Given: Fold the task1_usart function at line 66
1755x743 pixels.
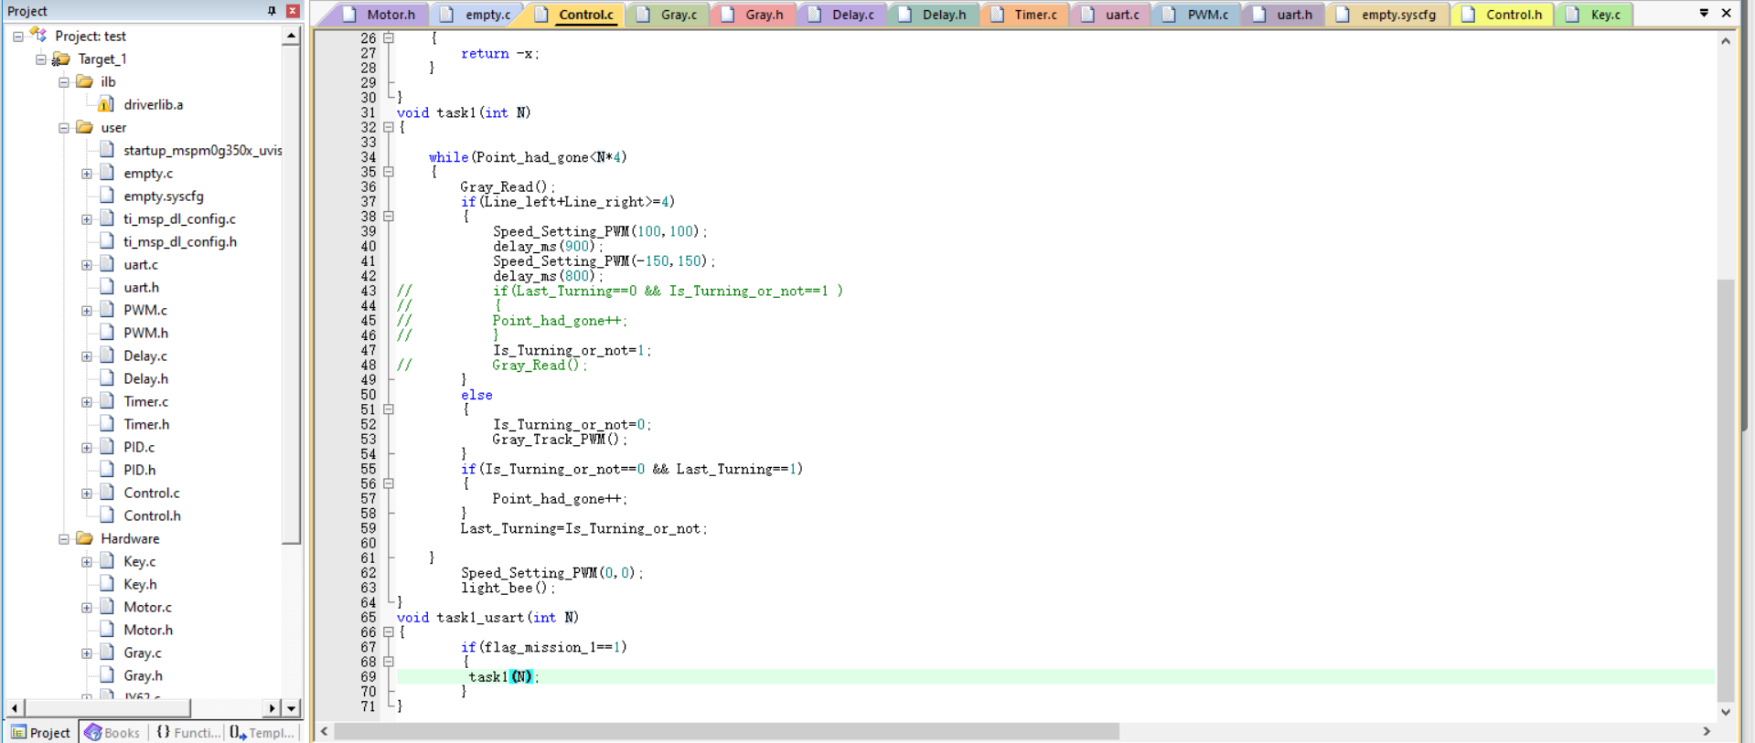Looking at the screenshot, I should [x=388, y=632].
